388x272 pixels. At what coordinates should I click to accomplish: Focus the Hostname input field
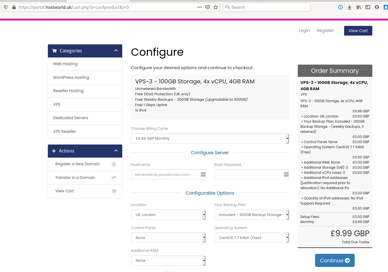click(x=168, y=174)
